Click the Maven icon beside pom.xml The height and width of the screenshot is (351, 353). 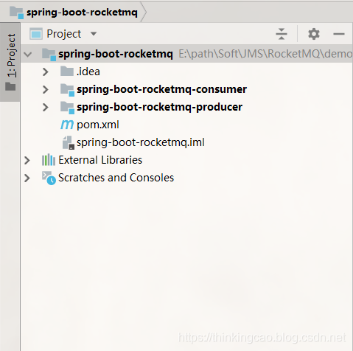click(x=67, y=125)
